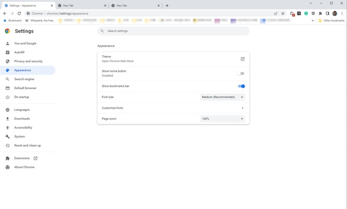Click the System wrench icon
The height and width of the screenshot is (209, 347).
point(7,136)
